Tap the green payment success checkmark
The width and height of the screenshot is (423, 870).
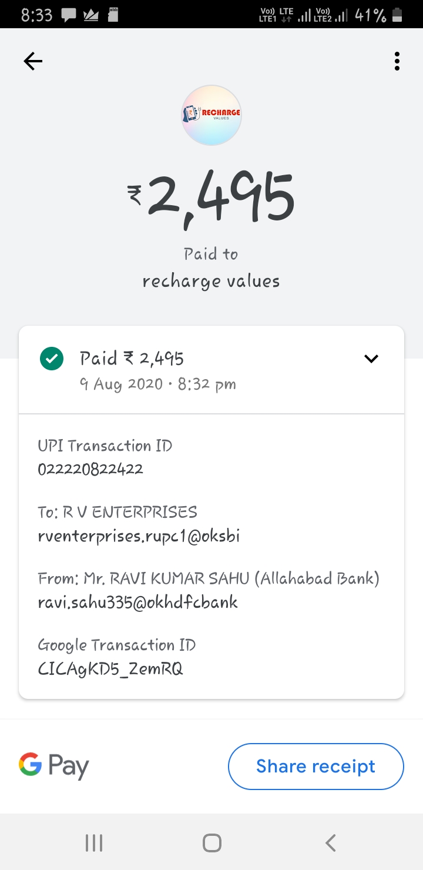(52, 359)
